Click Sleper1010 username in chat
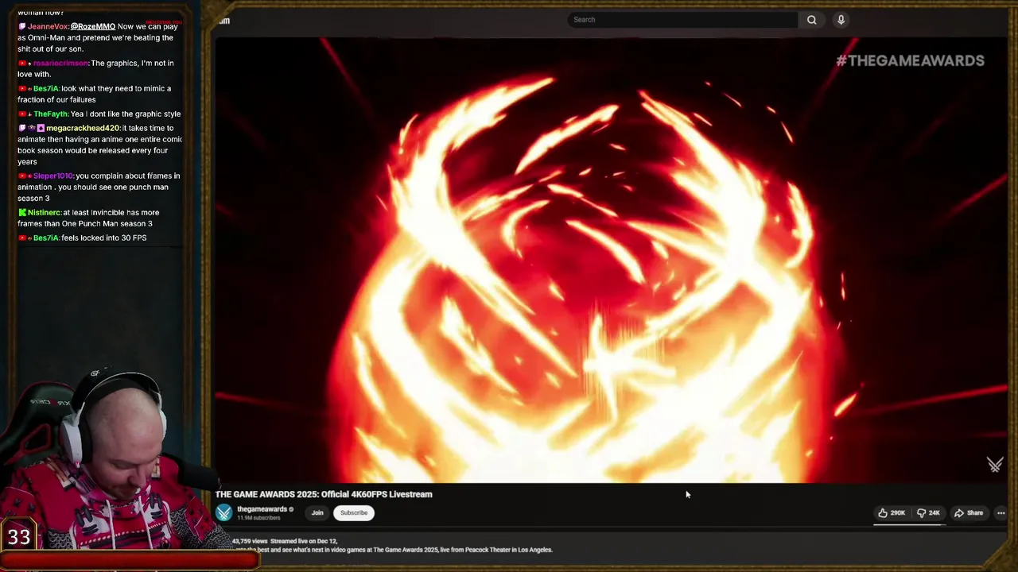Image resolution: width=1018 pixels, height=572 pixels. [53, 176]
